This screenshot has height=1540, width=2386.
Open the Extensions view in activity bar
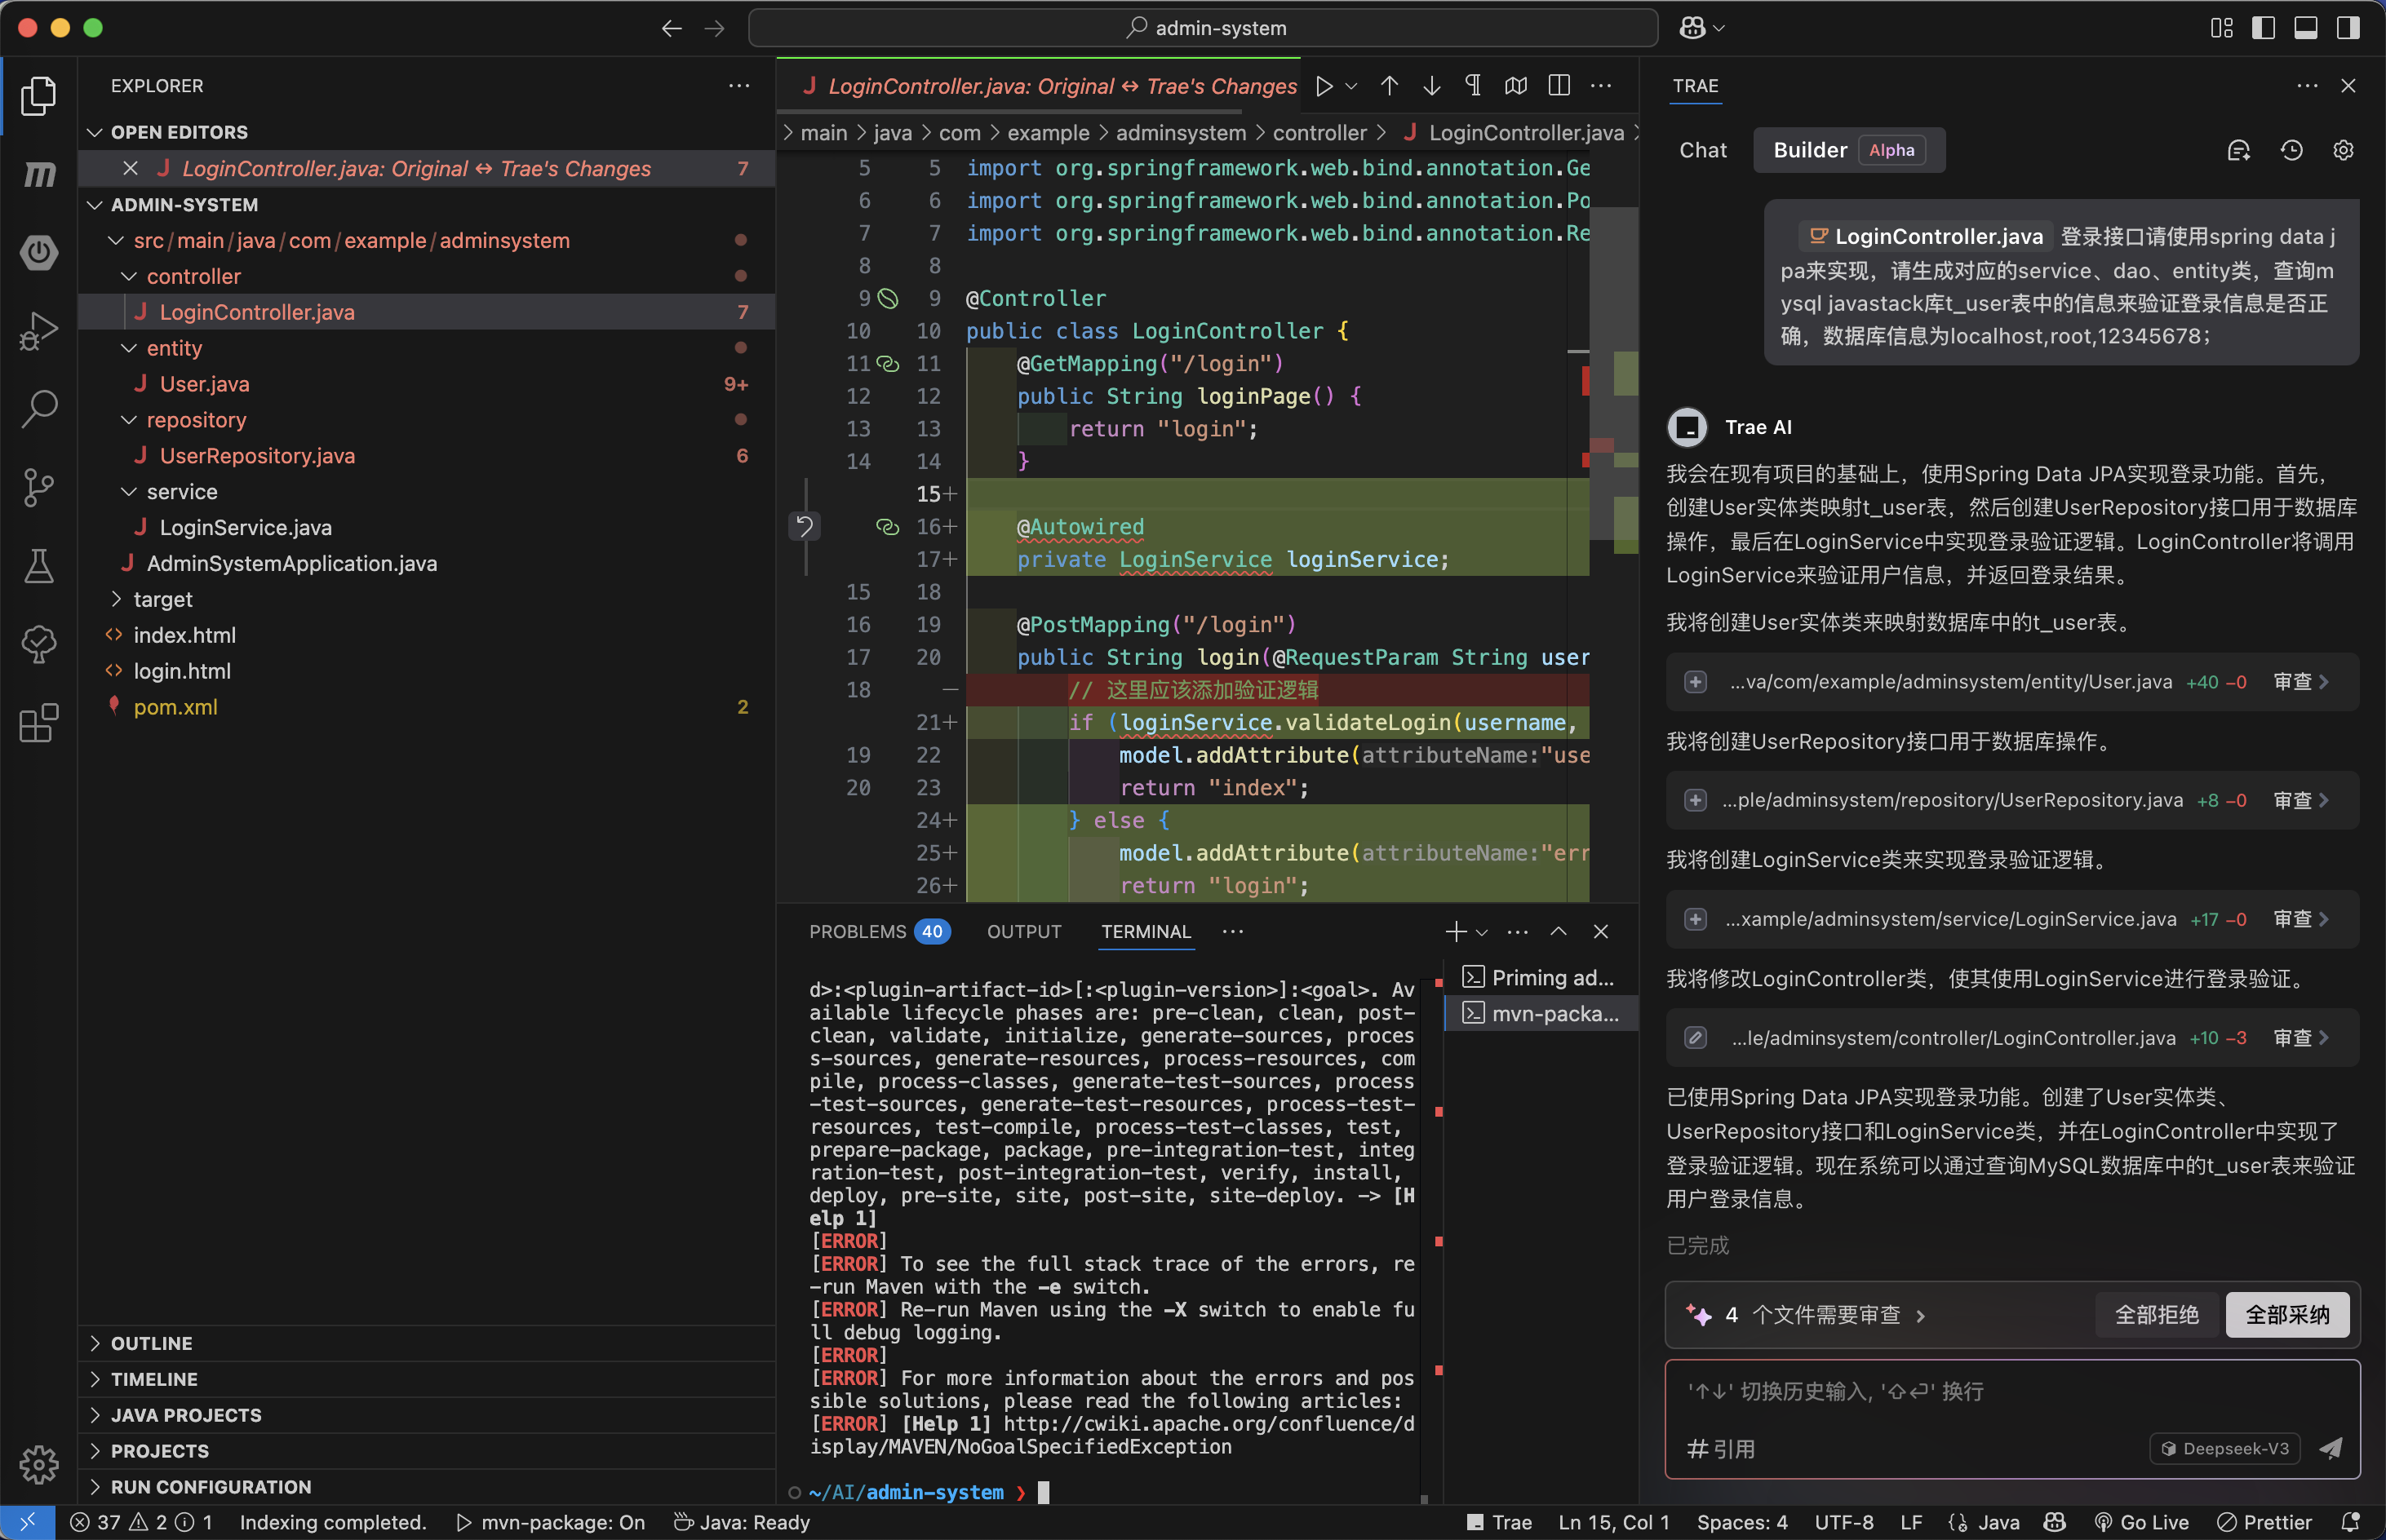point(38,723)
